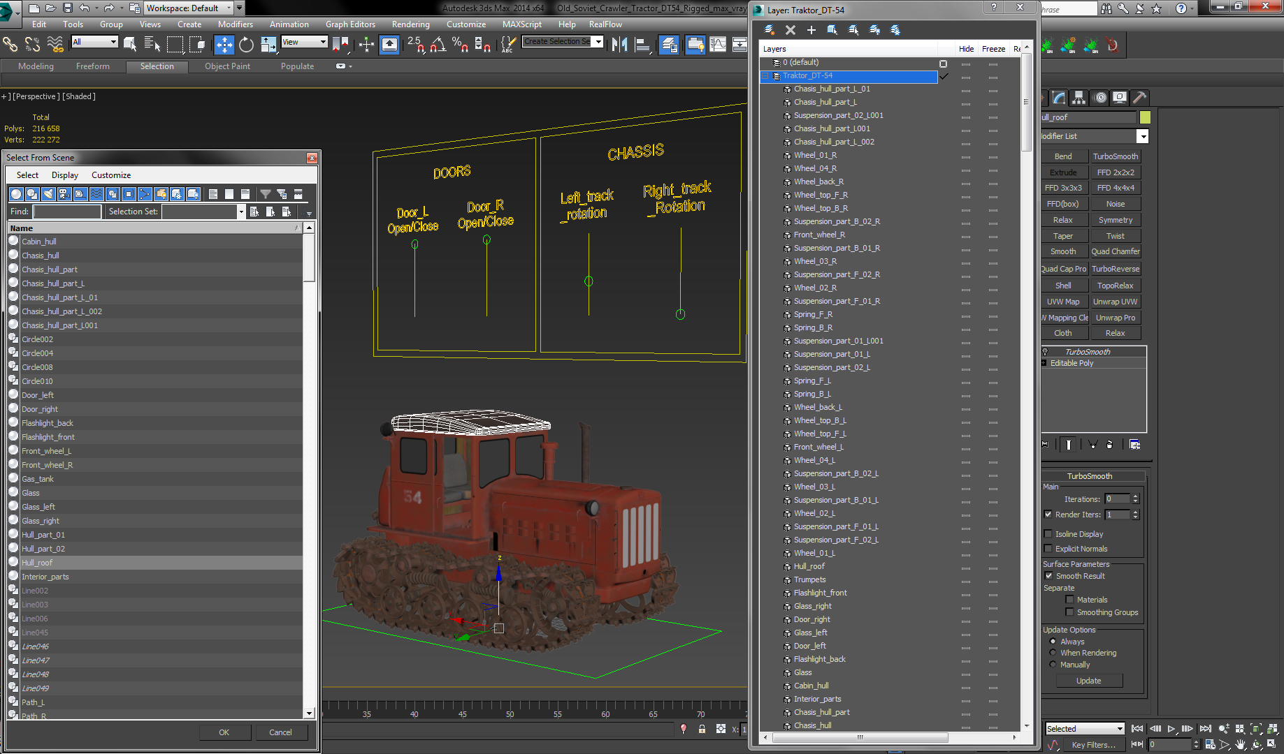Click the Select None icon in Select From Scene
Image resolution: width=1284 pixels, height=754 pixels.
point(229,193)
